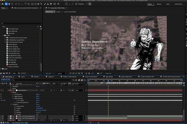Switch to the Project panel tab
Image resolution: width=187 pixels, height=124 pixels.
click(x=3, y=8)
